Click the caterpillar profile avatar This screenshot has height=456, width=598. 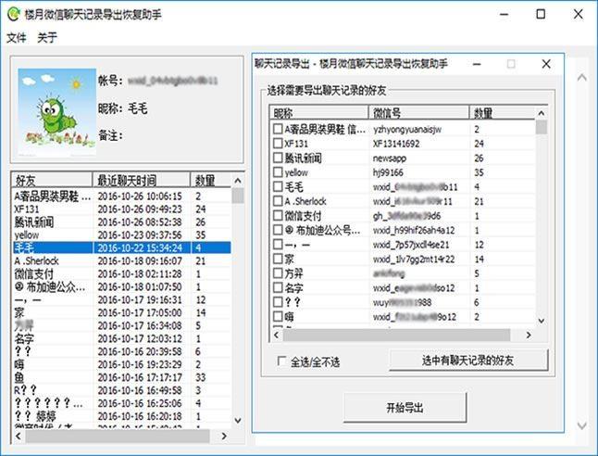tap(56, 112)
